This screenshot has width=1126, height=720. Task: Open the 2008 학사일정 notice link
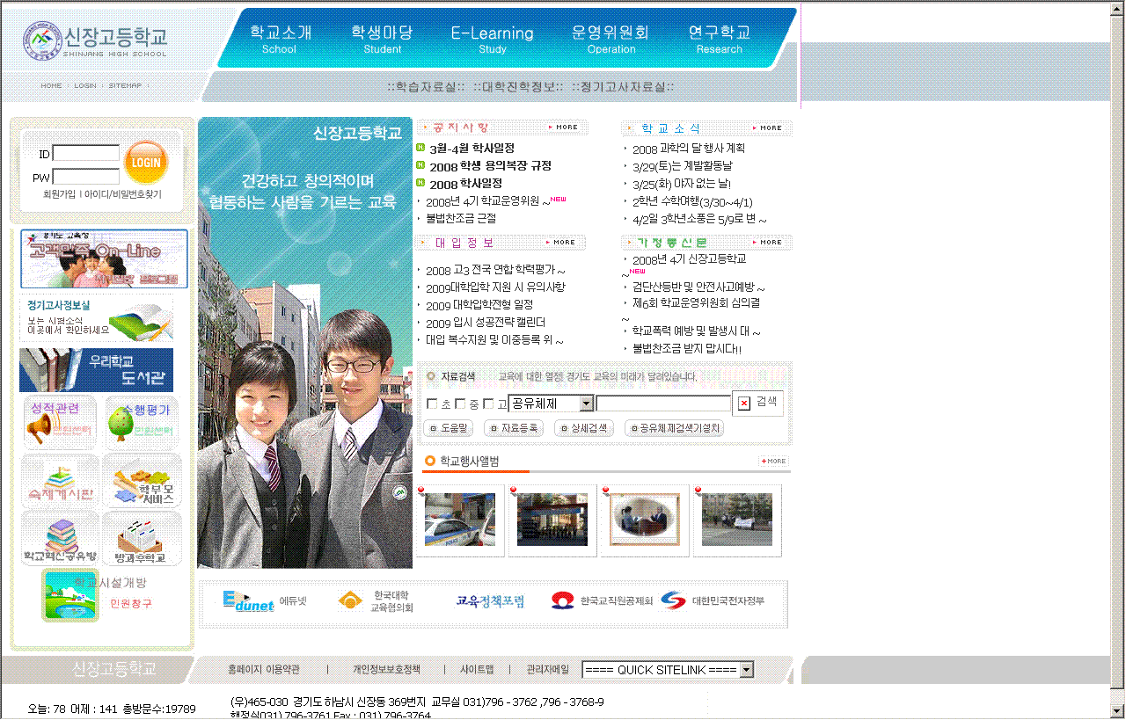pyautogui.click(x=465, y=184)
